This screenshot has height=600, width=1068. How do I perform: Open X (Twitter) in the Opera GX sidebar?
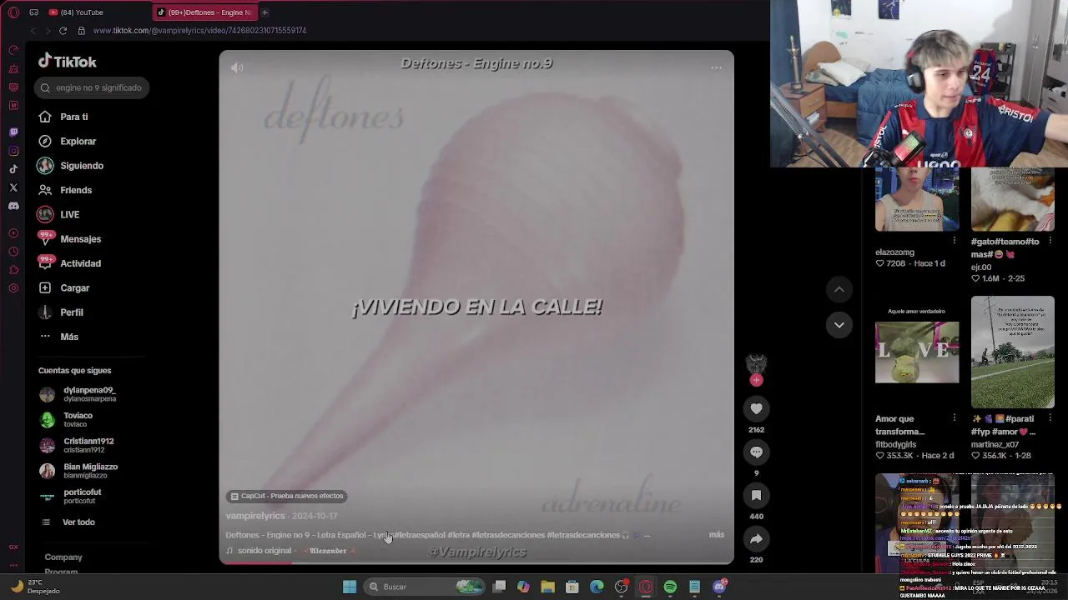(13, 187)
